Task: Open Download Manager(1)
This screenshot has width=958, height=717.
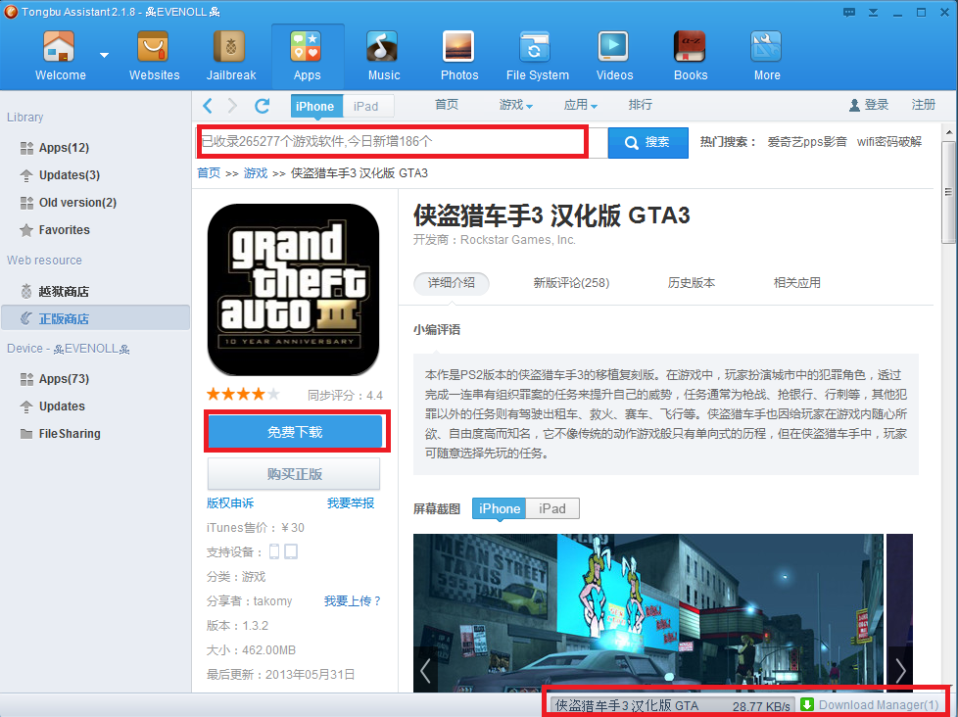Action: click(x=879, y=705)
